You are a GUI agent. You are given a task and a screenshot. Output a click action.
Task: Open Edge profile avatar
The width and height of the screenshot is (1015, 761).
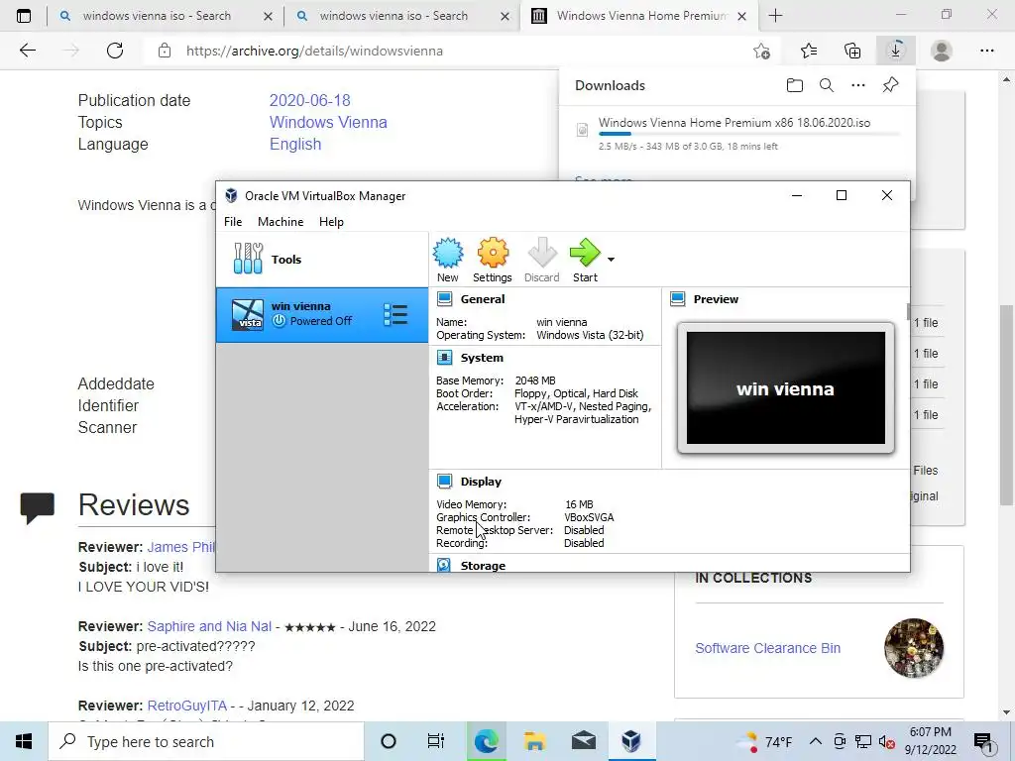pyautogui.click(x=942, y=51)
